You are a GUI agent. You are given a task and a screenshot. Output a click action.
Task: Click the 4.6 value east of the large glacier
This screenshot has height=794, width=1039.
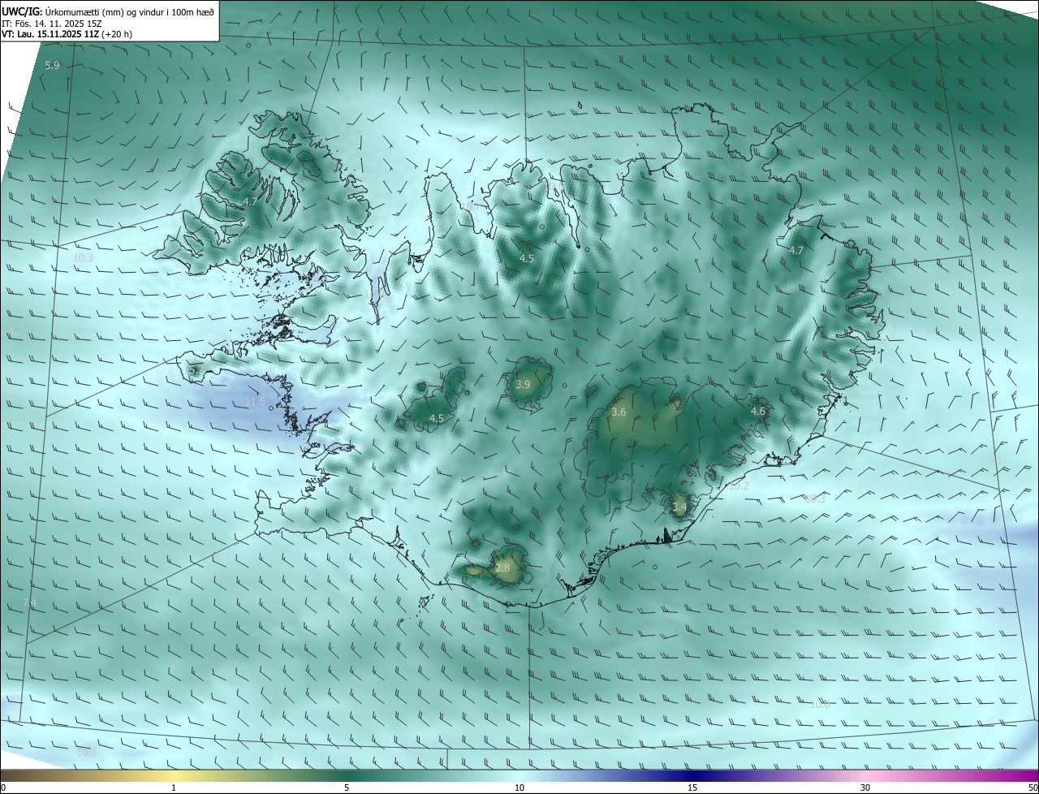pyautogui.click(x=758, y=412)
